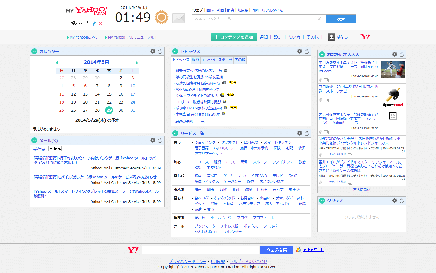Open the 天気 service link
Image resolution: width=436 pixels, height=273 pixels.
tap(244, 162)
